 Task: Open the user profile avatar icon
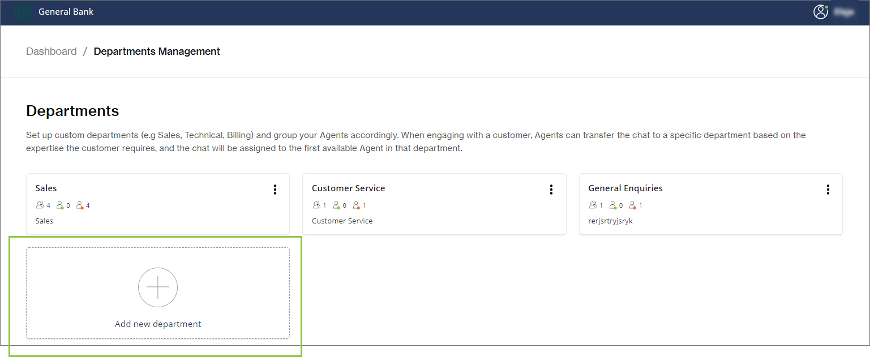[x=820, y=12]
